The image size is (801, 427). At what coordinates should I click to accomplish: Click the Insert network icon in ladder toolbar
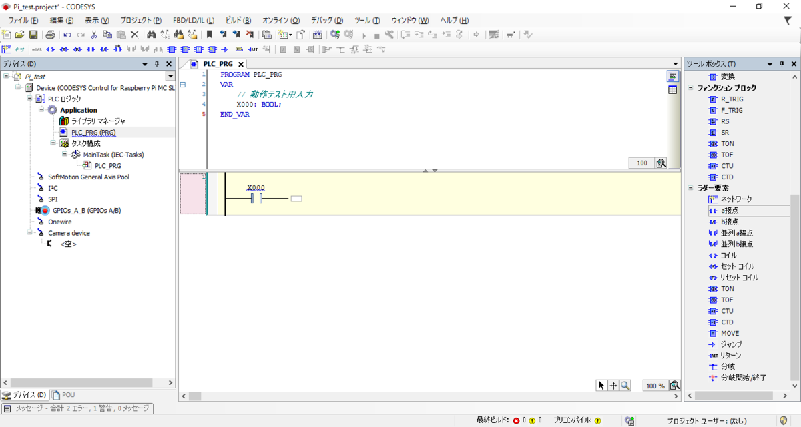pos(7,49)
